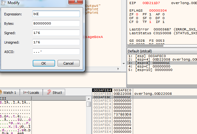197x134 pixels.
Task: Toggle the DF flag value
Action: coord(163,18)
